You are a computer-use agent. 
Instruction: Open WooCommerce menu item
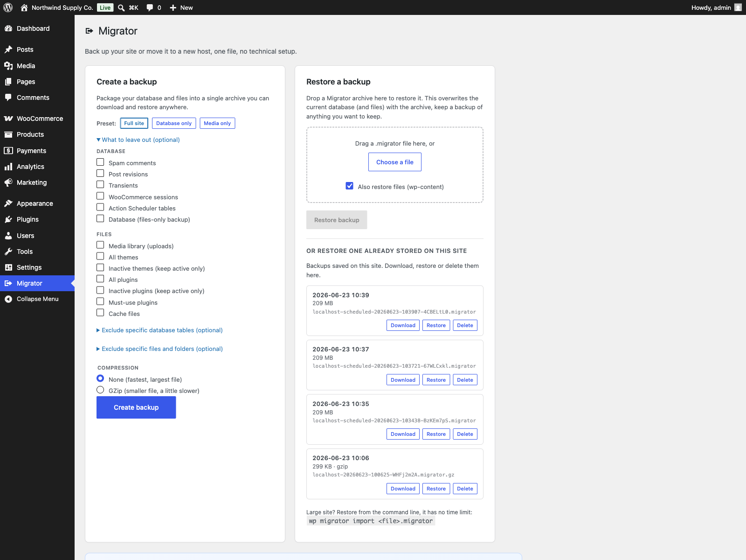[37, 119]
